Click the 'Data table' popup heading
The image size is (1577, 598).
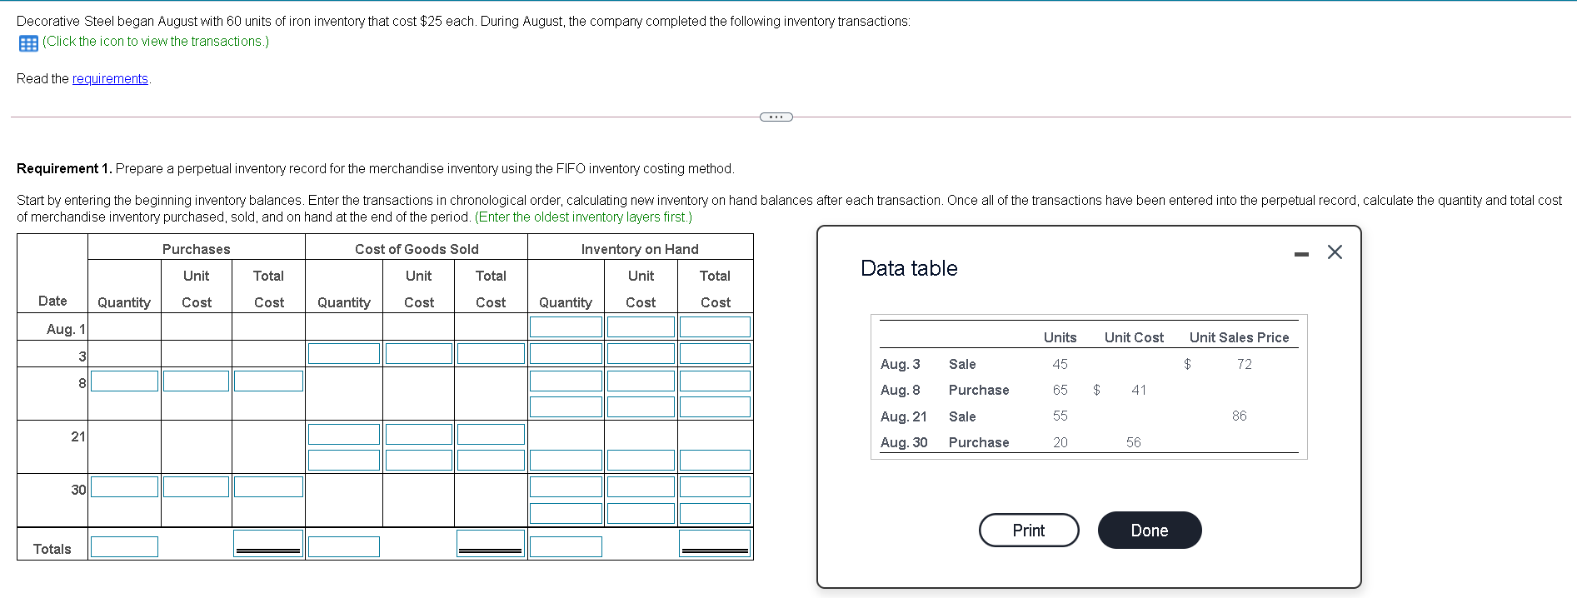click(x=909, y=268)
